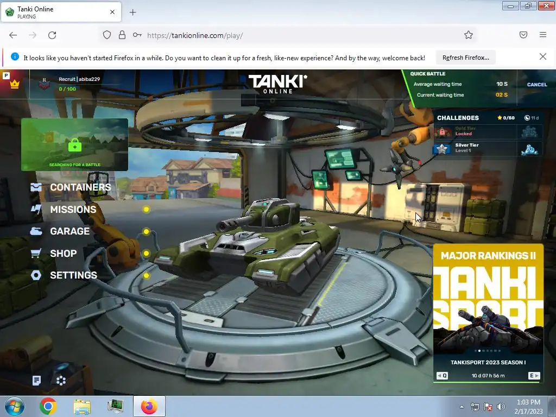Open the Garage menu item
This screenshot has height=417, width=556.
70,231
